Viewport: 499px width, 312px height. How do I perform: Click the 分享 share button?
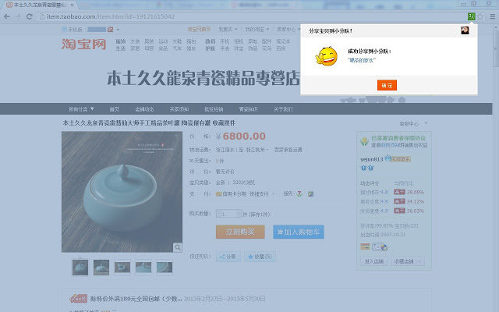coord(228,257)
